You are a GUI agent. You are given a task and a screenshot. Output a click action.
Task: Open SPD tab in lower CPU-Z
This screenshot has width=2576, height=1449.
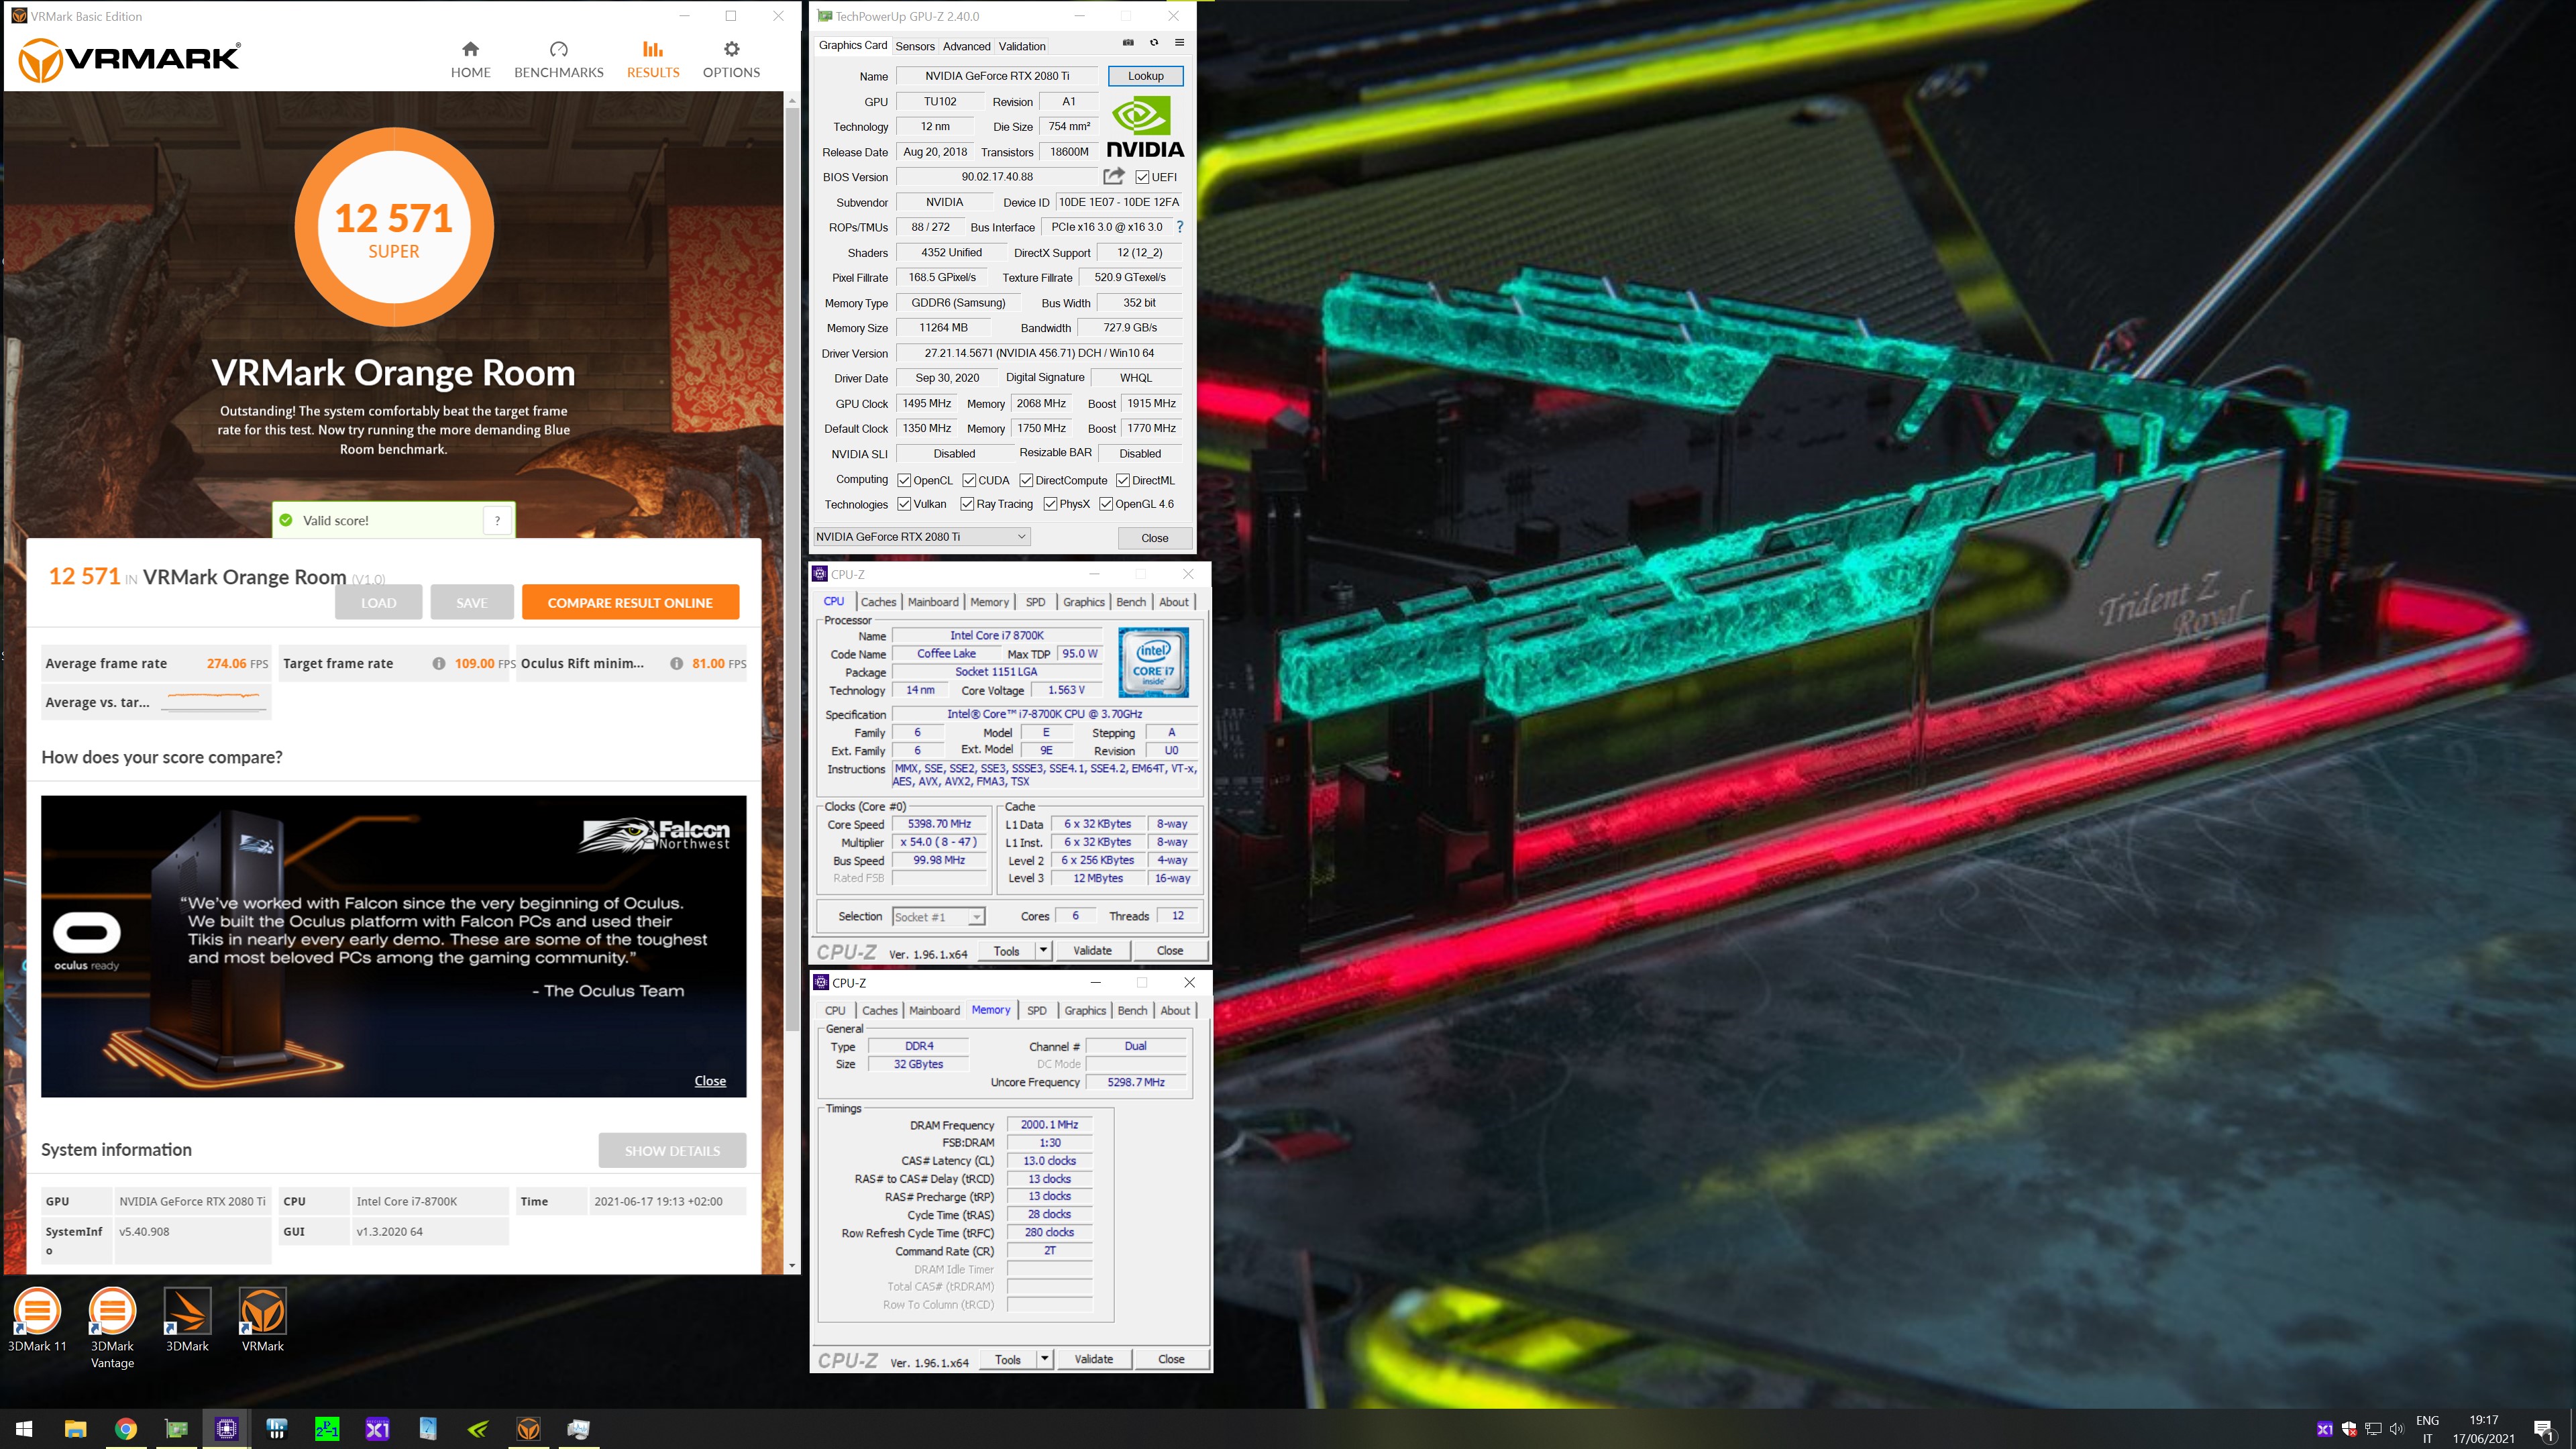(1036, 1011)
